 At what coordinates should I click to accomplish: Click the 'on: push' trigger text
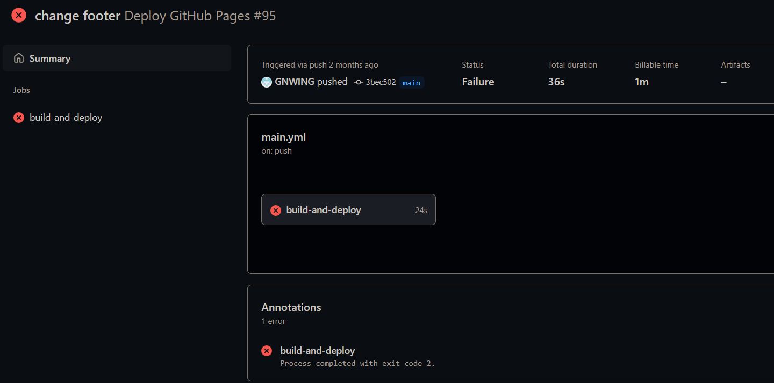277,151
